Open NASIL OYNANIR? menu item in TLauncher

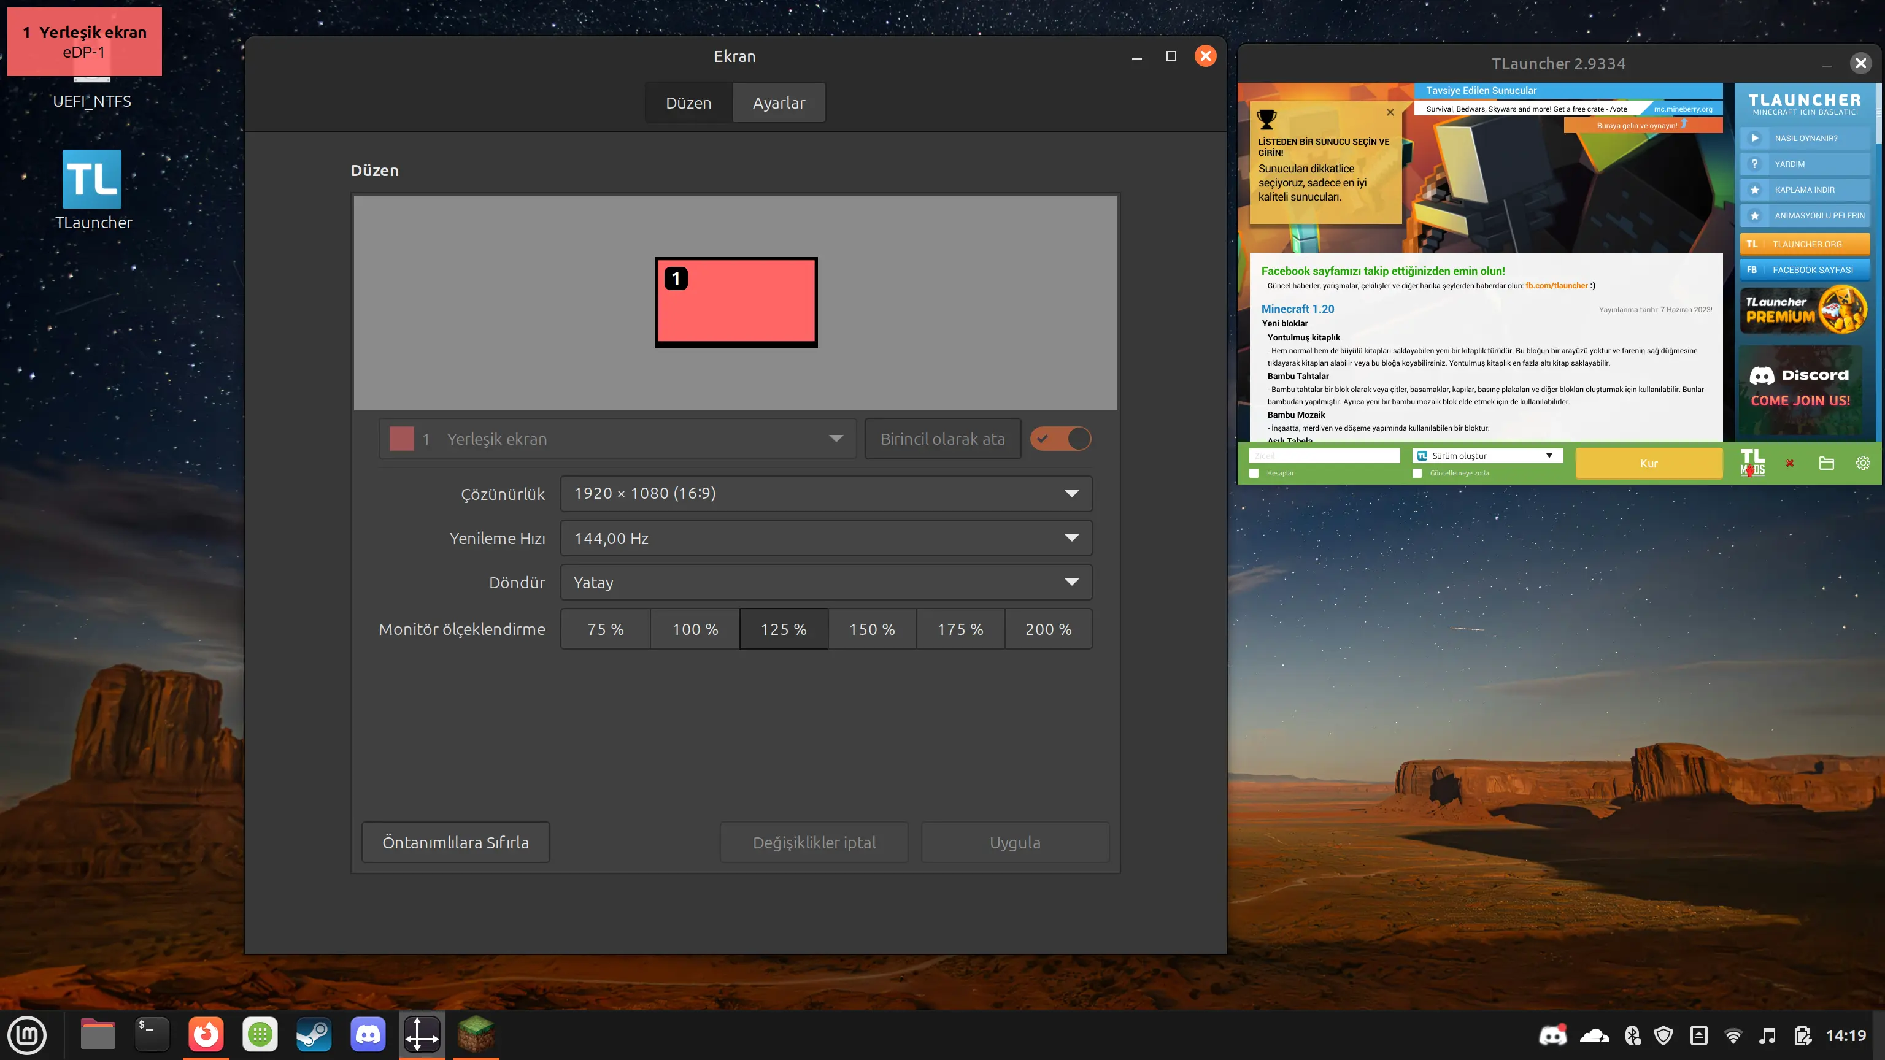1805,138
